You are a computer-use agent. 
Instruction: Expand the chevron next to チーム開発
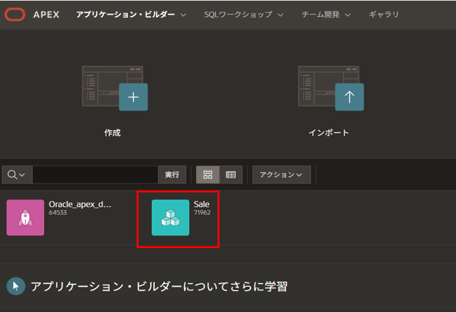tap(348, 15)
